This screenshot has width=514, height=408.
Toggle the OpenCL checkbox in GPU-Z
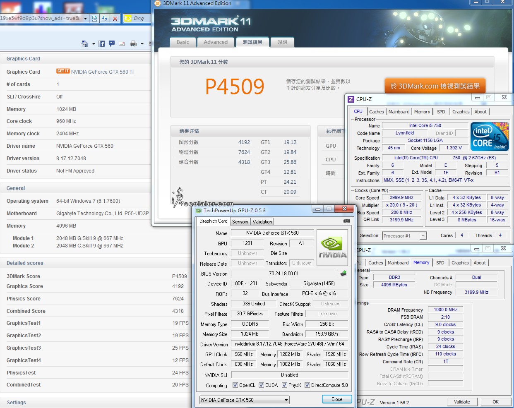click(235, 385)
